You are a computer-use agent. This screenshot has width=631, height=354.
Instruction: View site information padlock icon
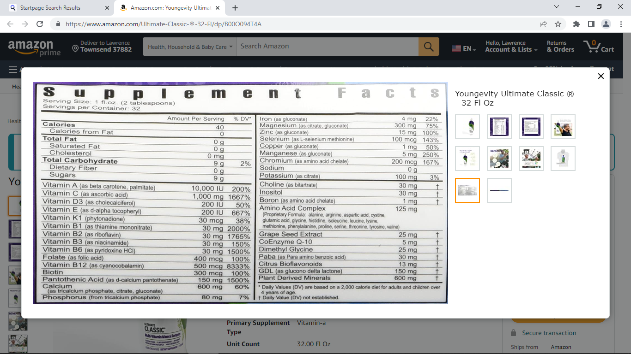[58, 24]
